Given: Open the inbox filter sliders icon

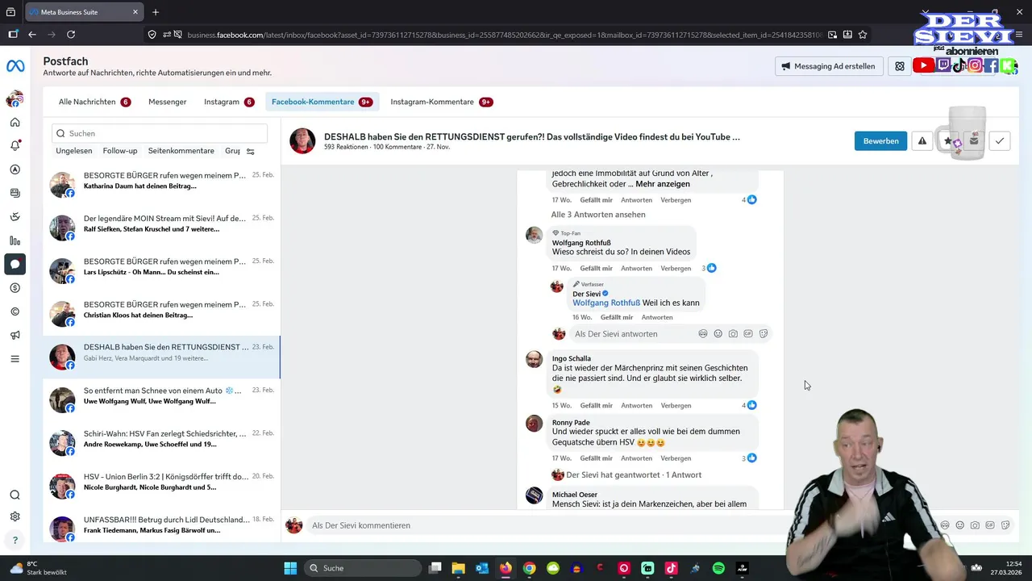Looking at the screenshot, I should click(x=251, y=152).
